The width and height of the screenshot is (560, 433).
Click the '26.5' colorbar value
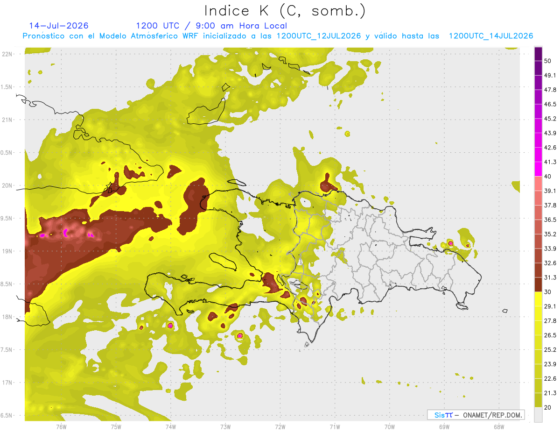(x=550, y=335)
